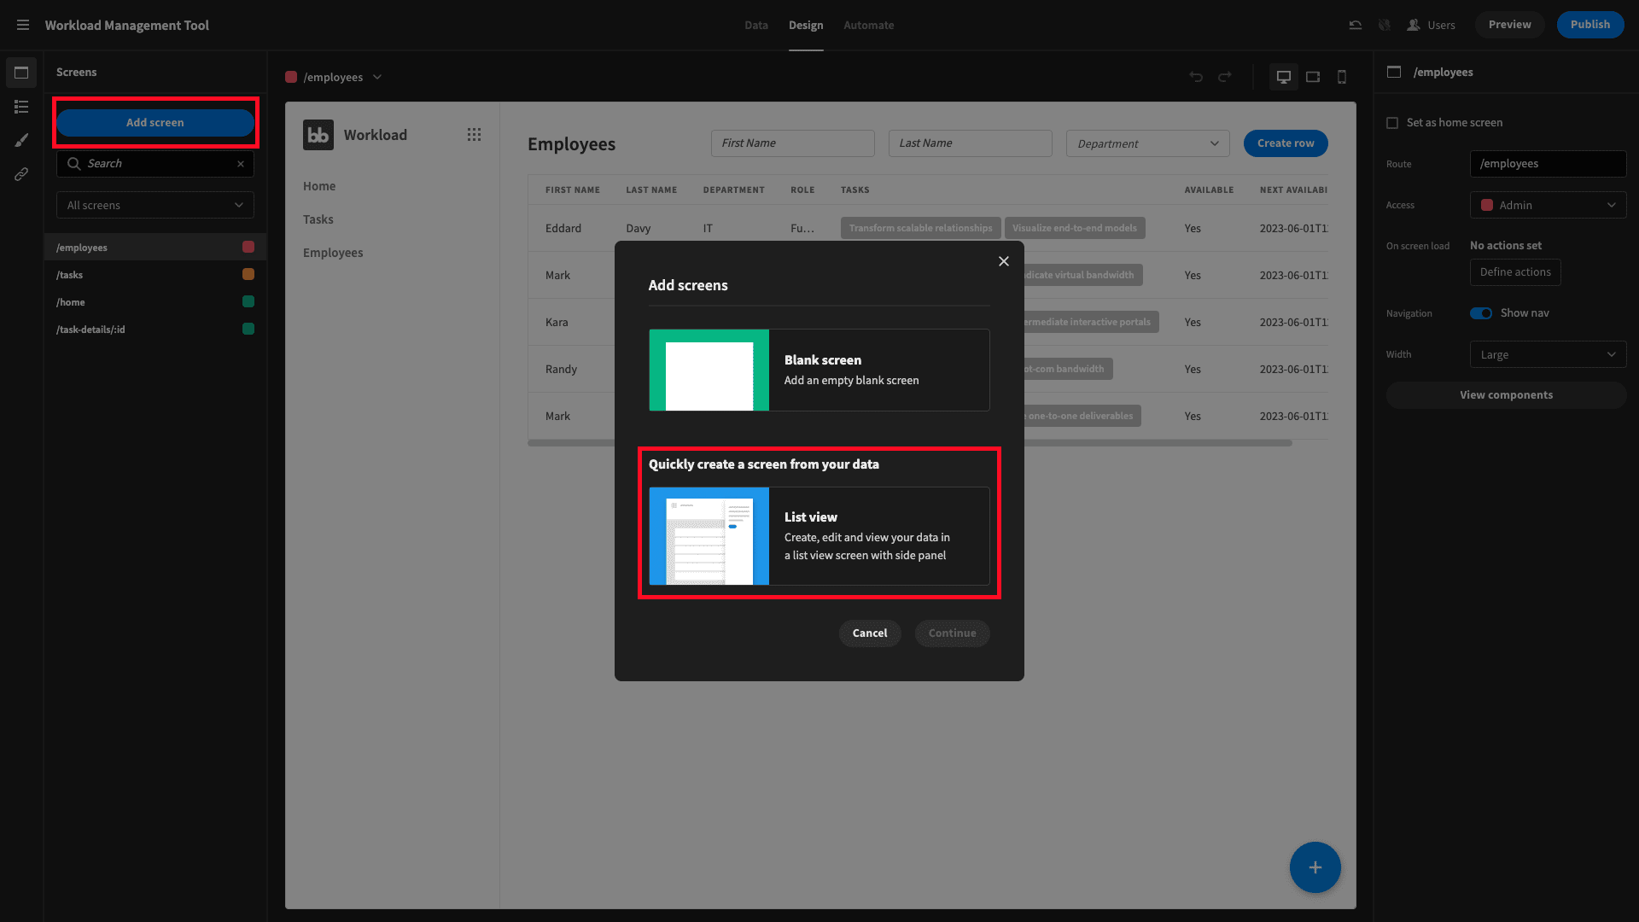
Task: Expand the /employees screen selector chevron
Action: pos(377,77)
